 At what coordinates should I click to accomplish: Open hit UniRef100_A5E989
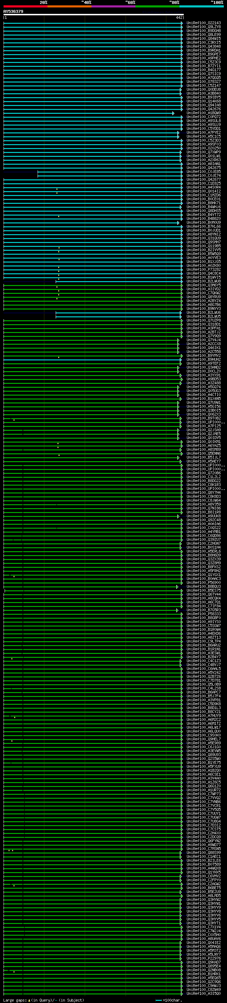tap(204, 743)
